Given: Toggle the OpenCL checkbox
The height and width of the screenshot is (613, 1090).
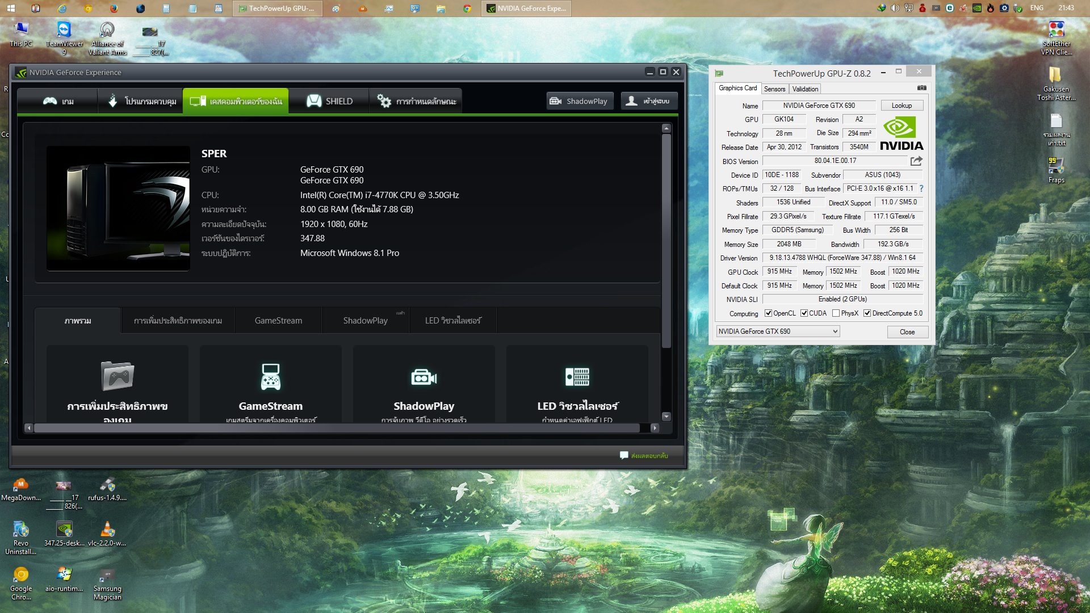Looking at the screenshot, I should point(768,313).
